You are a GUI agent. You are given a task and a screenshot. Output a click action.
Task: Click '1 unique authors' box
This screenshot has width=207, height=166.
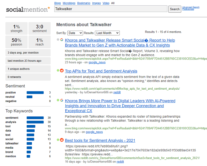tap(28, 69)
